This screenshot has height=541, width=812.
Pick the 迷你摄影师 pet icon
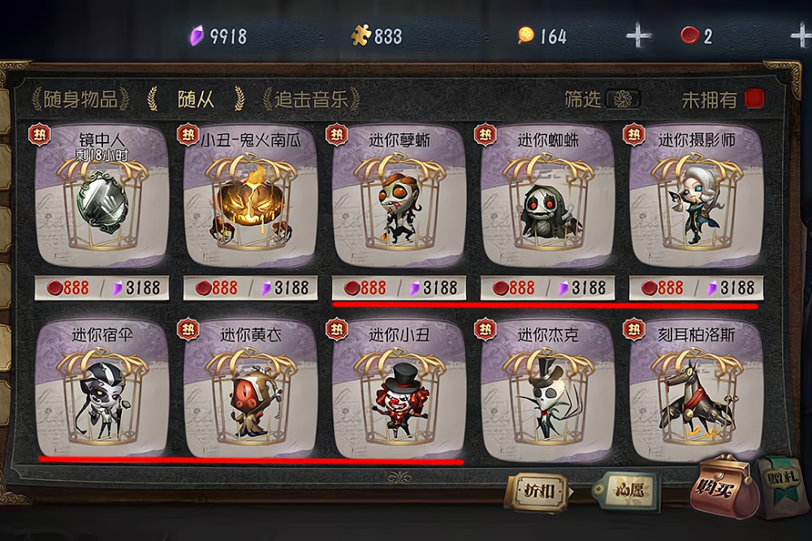pos(697,196)
